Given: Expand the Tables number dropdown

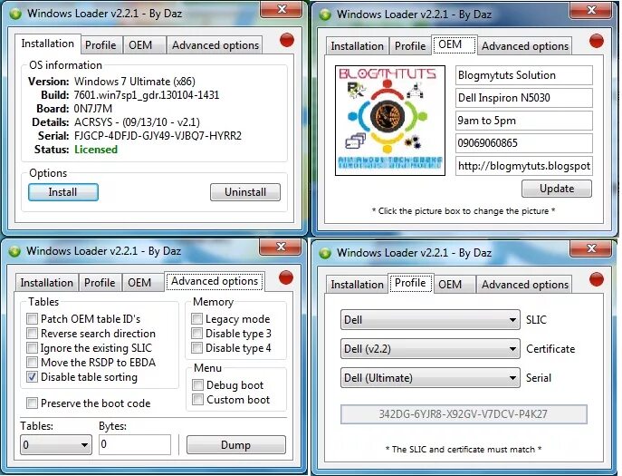Looking at the screenshot, I should 56,444.
